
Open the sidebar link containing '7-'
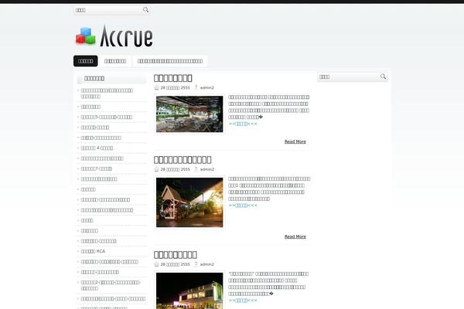(96, 168)
